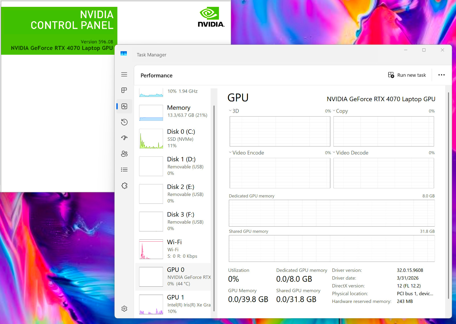Open the 3D engine graph dropdown
Screen dimensions: 456x324
tap(230, 111)
